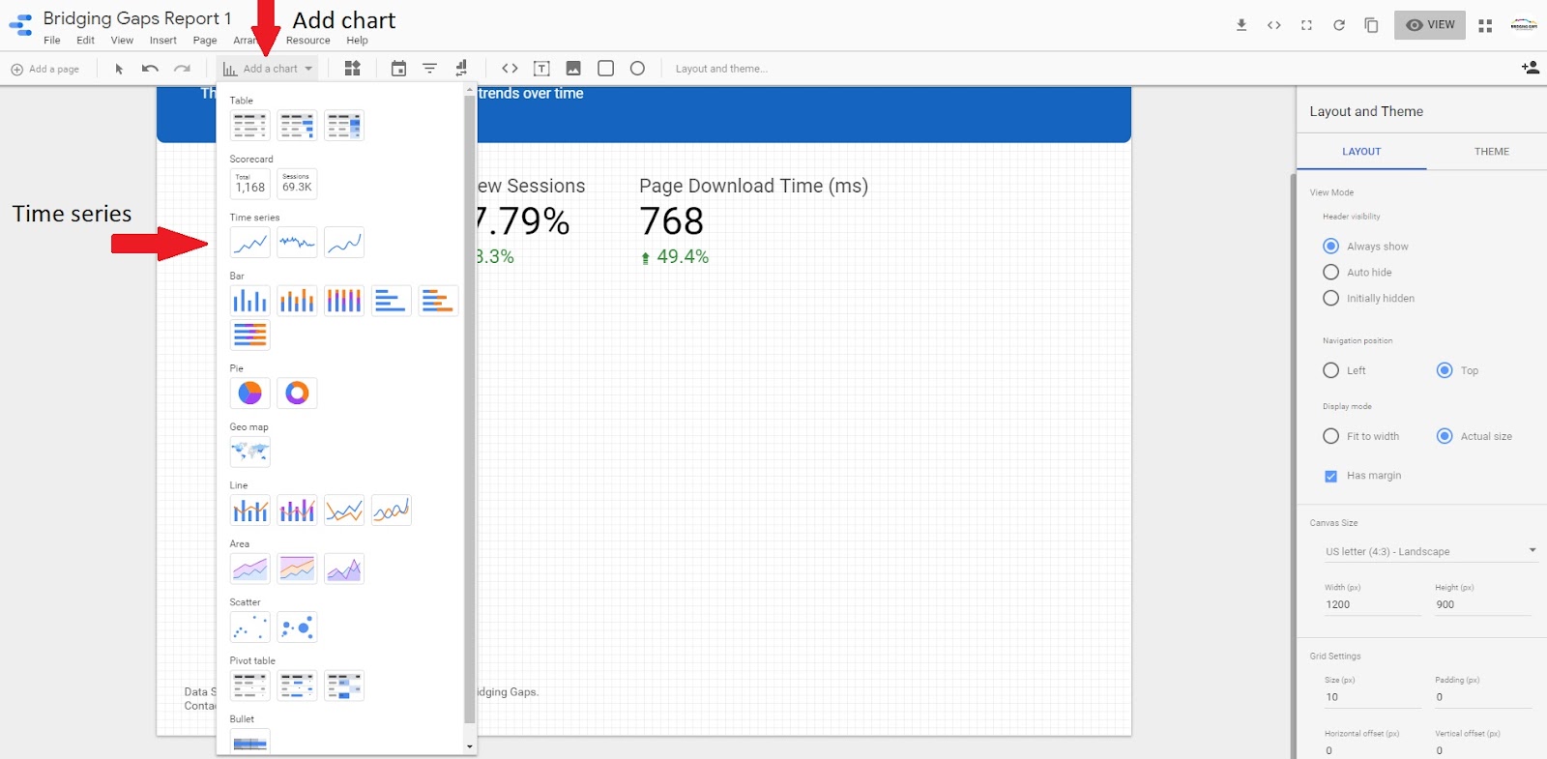
Task: Click the VIEW button
Action: tap(1430, 25)
